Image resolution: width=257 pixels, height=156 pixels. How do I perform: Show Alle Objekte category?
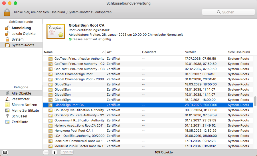pyautogui.click(x=21, y=93)
